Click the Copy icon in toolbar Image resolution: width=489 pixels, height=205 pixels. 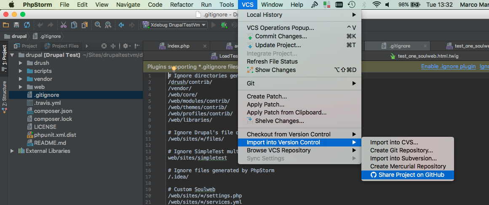(74, 25)
